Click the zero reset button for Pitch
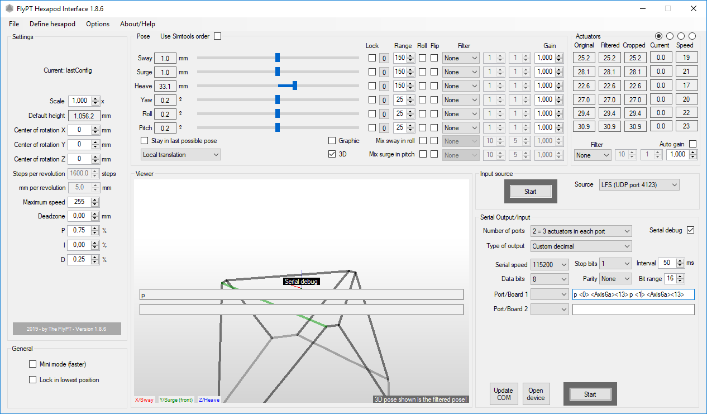707x414 pixels. (x=384, y=128)
